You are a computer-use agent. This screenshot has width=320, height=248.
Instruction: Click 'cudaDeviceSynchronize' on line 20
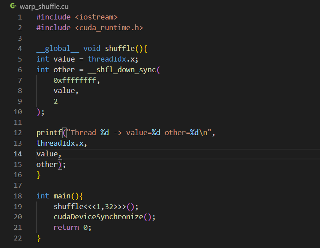[x=99, y=217]
